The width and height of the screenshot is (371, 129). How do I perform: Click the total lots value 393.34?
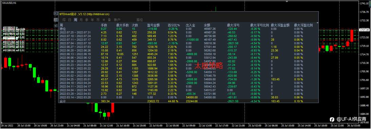106,101
